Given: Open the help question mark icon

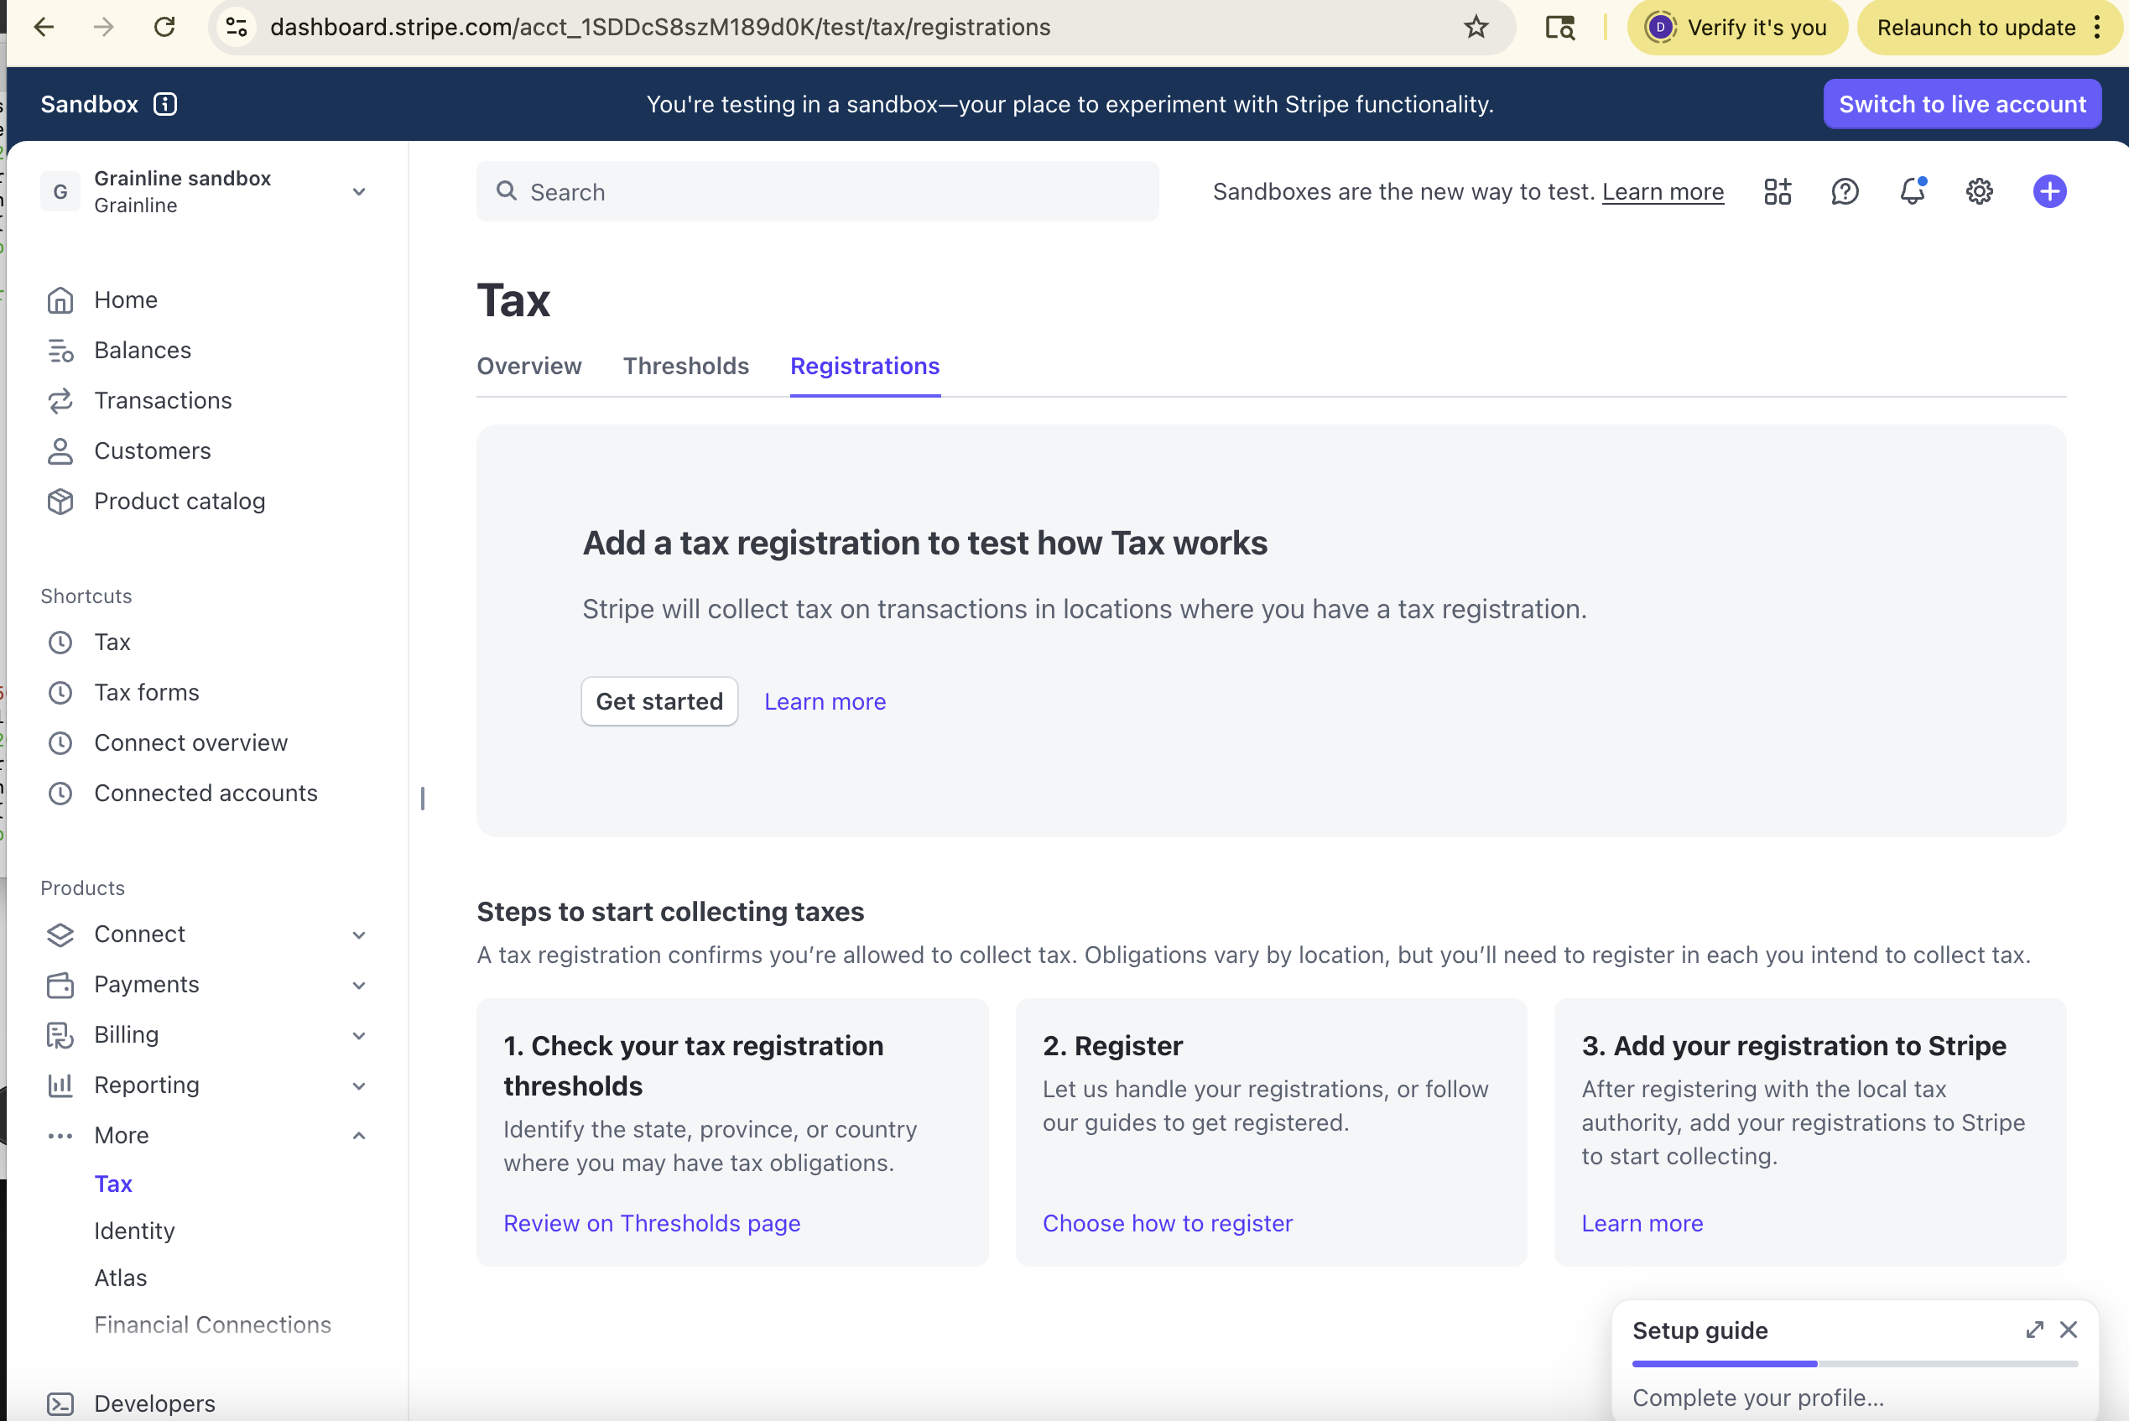Looking at the screenshot, I should (x=1845, y=191).
